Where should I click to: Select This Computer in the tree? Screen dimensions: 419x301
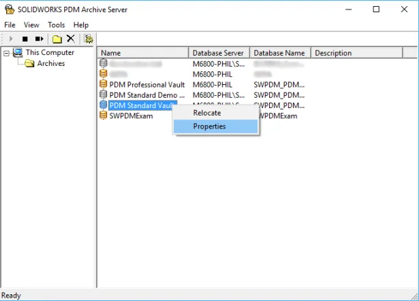[x=50, y=53]
